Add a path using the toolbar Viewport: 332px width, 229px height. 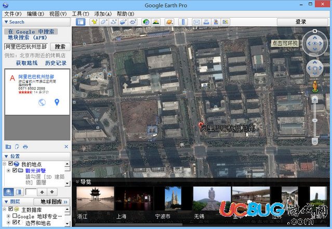click(114, 22)
